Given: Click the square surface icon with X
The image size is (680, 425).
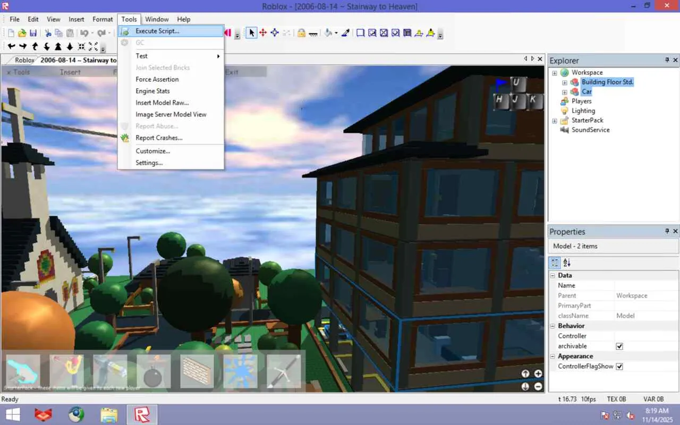Looking at the screenshot, I should tap(384, 33).
